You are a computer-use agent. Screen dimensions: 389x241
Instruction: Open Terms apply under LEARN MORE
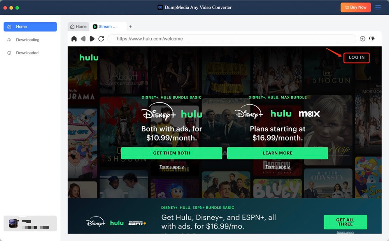(x=277, y=167)
